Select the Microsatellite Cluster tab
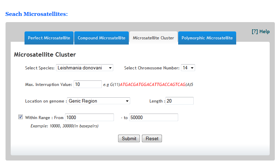The height and width of the screenshot is (165, 279). tap(153, 38)
